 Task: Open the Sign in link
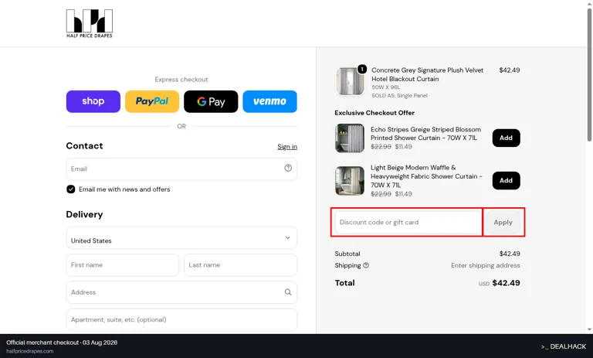(287, 147)
